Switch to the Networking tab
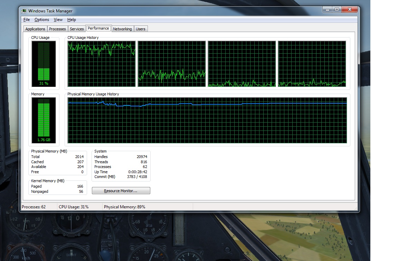The image size is (398, 261). click(122, 29)
